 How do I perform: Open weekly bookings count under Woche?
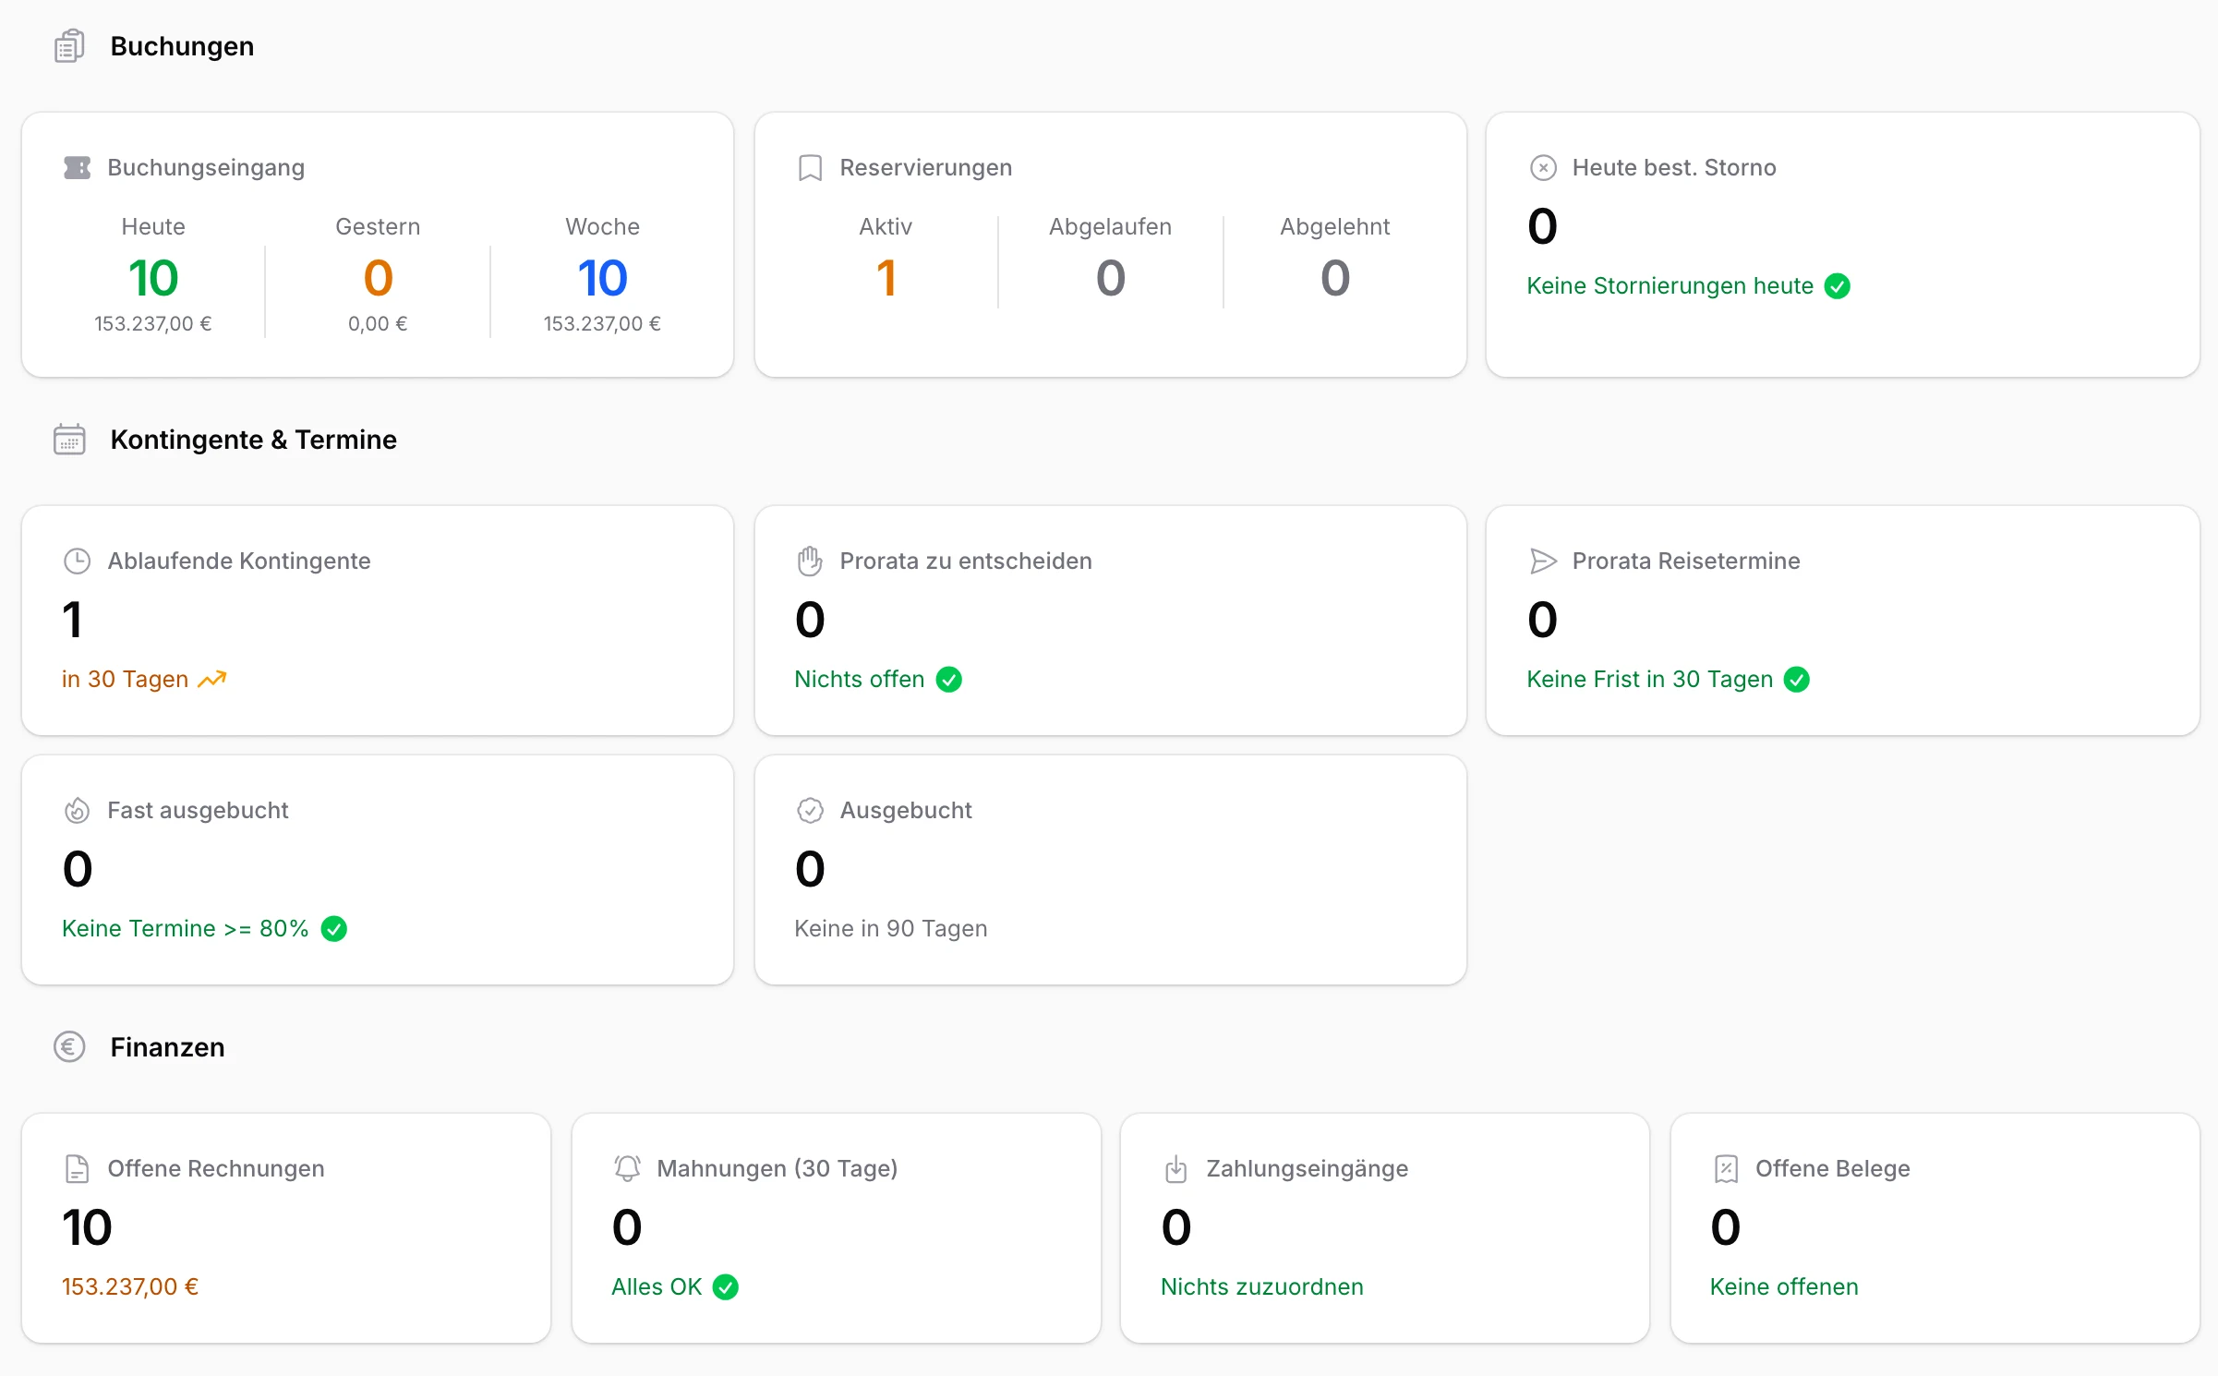point(602,278)
